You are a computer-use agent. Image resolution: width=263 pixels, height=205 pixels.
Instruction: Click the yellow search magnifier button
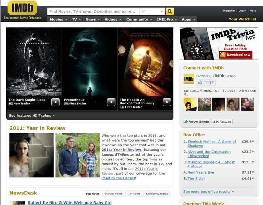click(x=170, y=11)
